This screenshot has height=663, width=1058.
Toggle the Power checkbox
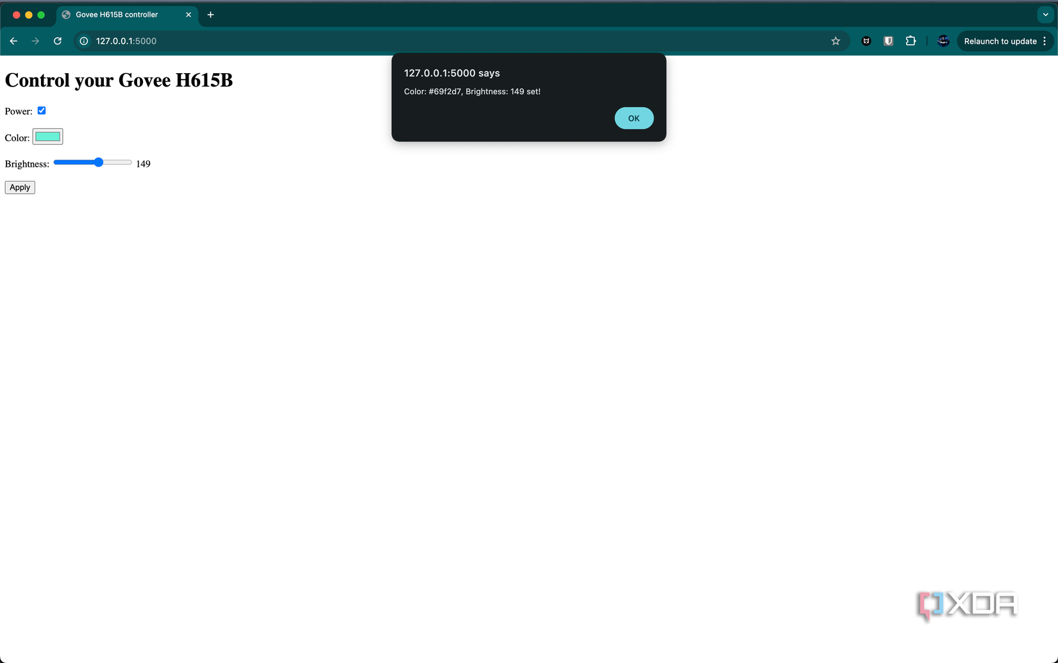point(42,110)
